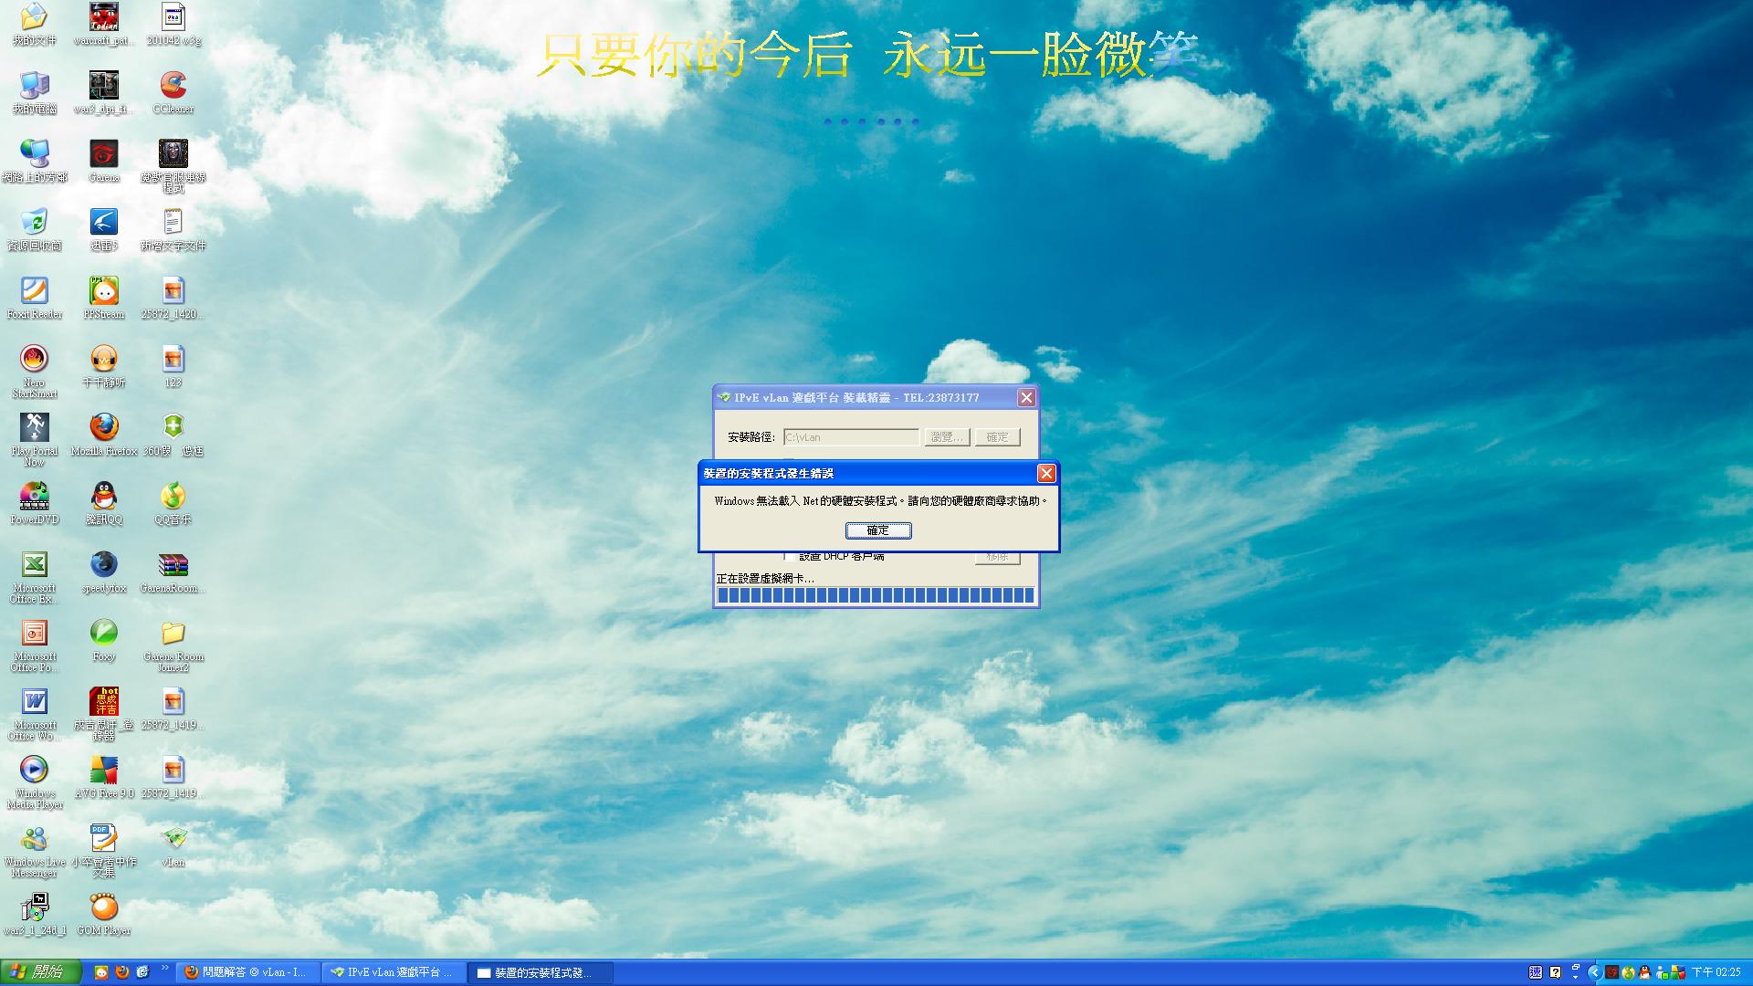Image resolution: width=1753 pixels, height=986 pixels.
Task: Click the install path field showing C:\vLan
Action: point(851,437)
